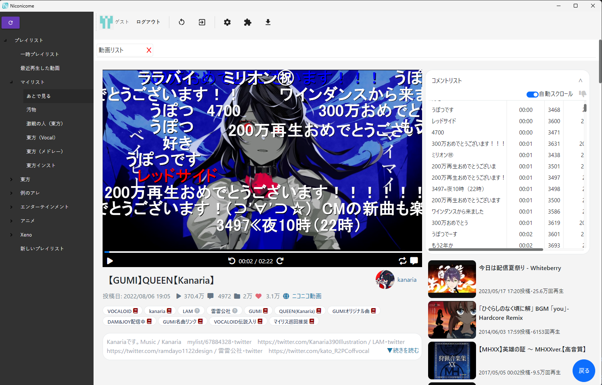This screenshot has width=602, height=385.
Task: Click the download icon in the toolbar
Action: click(268, 22)
